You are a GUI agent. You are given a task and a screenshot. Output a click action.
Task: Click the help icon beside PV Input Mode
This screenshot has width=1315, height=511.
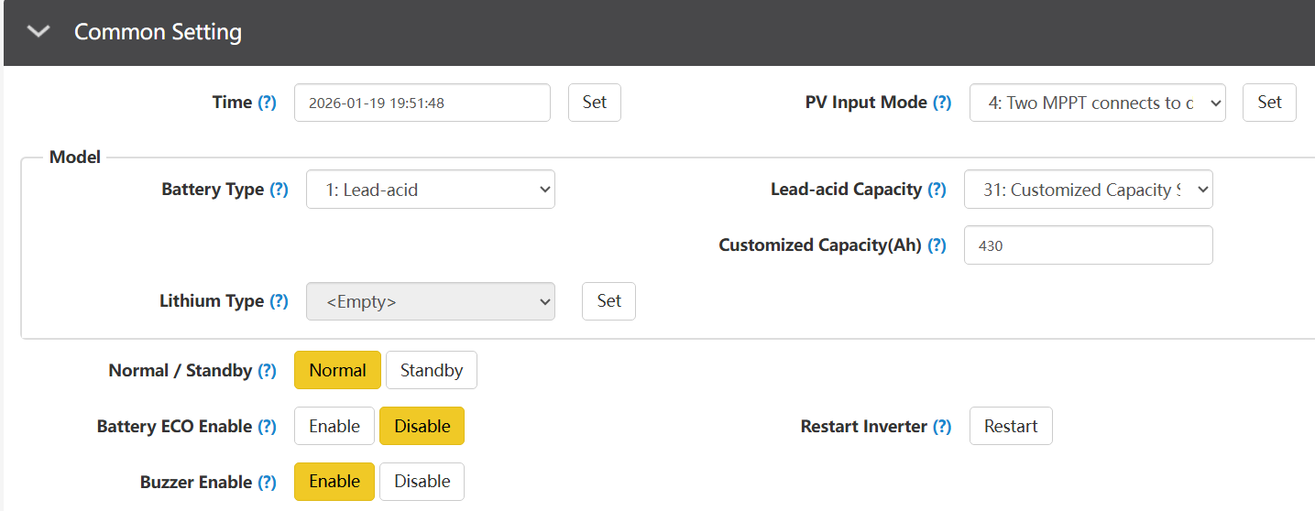942,103
